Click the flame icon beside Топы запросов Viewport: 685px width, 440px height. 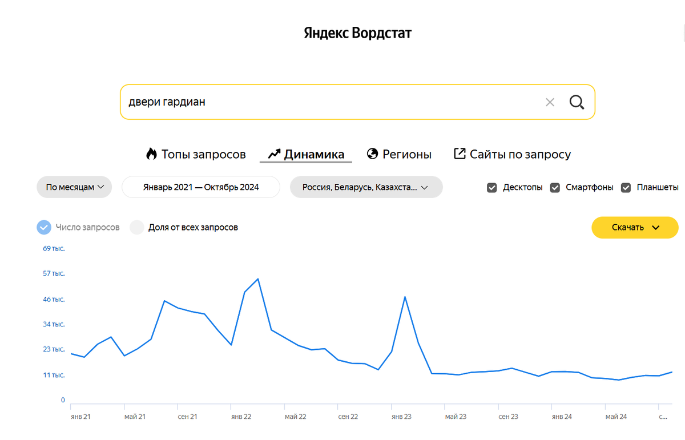pos(151,154)
